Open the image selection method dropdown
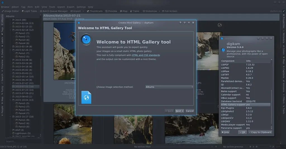Screen dimensions: 286x149 click(169, 87)
